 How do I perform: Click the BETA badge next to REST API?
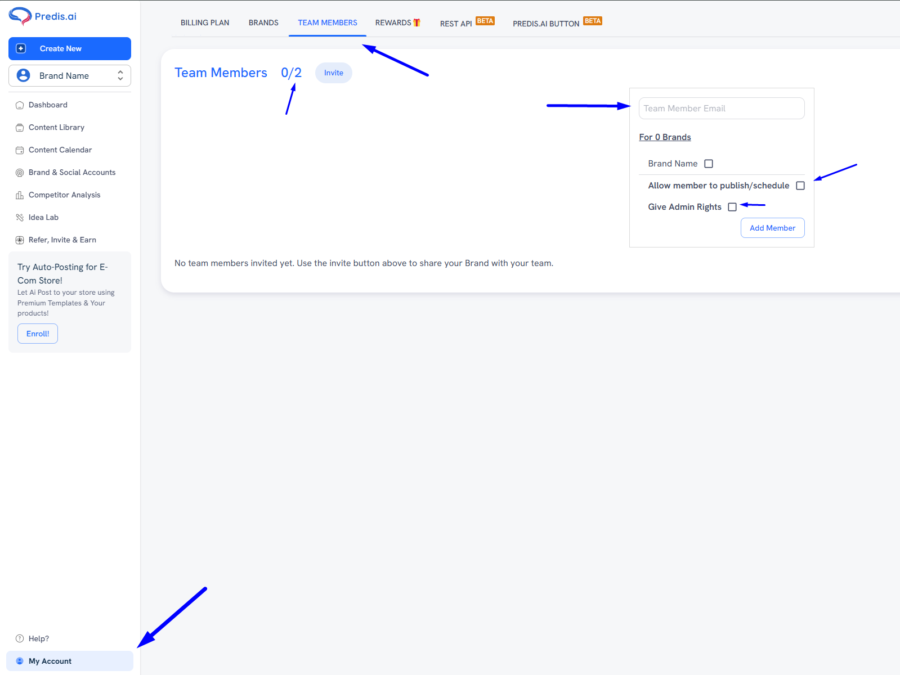(x=485, y=21)
